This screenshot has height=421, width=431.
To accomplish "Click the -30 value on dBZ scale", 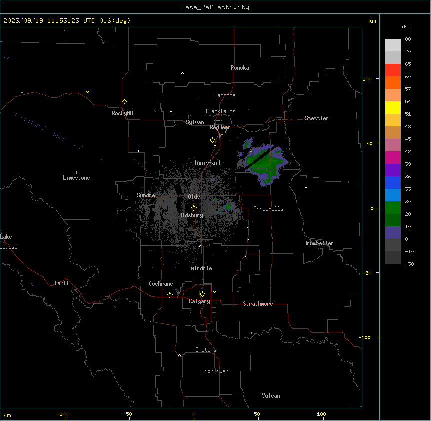I will tap(409, 264).
